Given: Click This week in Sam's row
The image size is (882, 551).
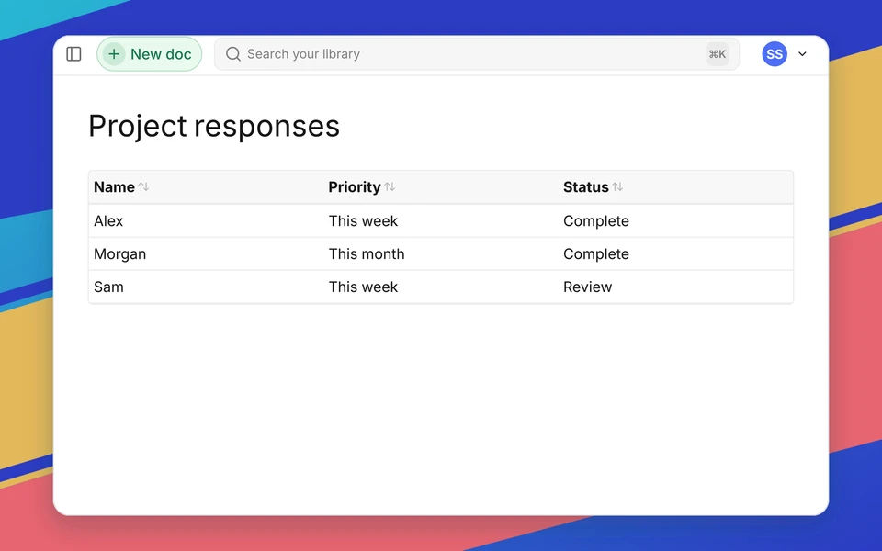Looking at the screenshot, I should 363,287.
